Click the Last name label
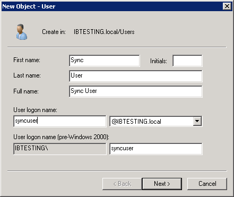Screen dimensions: 234x197 point(27,75)
